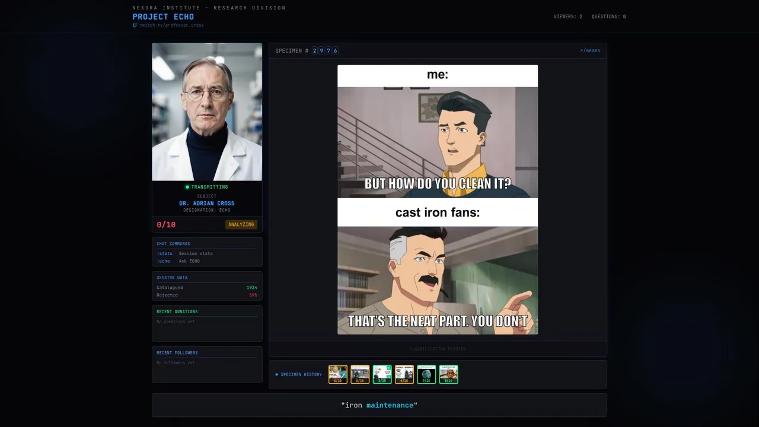Screen dimensions: 759x427
Task: Click the Catalogued value 1934
Action: [252, 288]
